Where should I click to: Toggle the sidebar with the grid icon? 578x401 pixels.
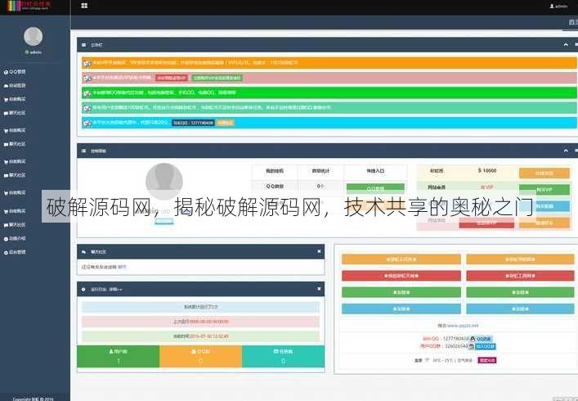84,6
